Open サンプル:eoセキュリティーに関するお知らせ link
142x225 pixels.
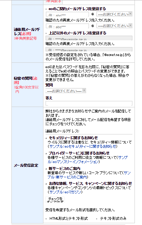(83, 146)
